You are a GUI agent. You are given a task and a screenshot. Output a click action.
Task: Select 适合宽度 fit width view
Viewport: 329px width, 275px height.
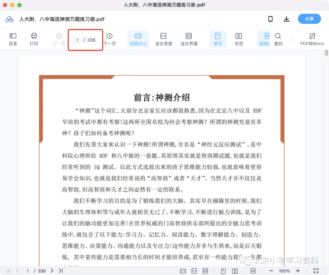(x=164, y=39)
